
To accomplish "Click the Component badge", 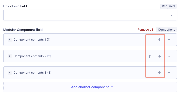I will (166, 30).
